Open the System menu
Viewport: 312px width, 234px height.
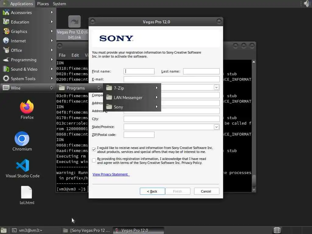59,4
